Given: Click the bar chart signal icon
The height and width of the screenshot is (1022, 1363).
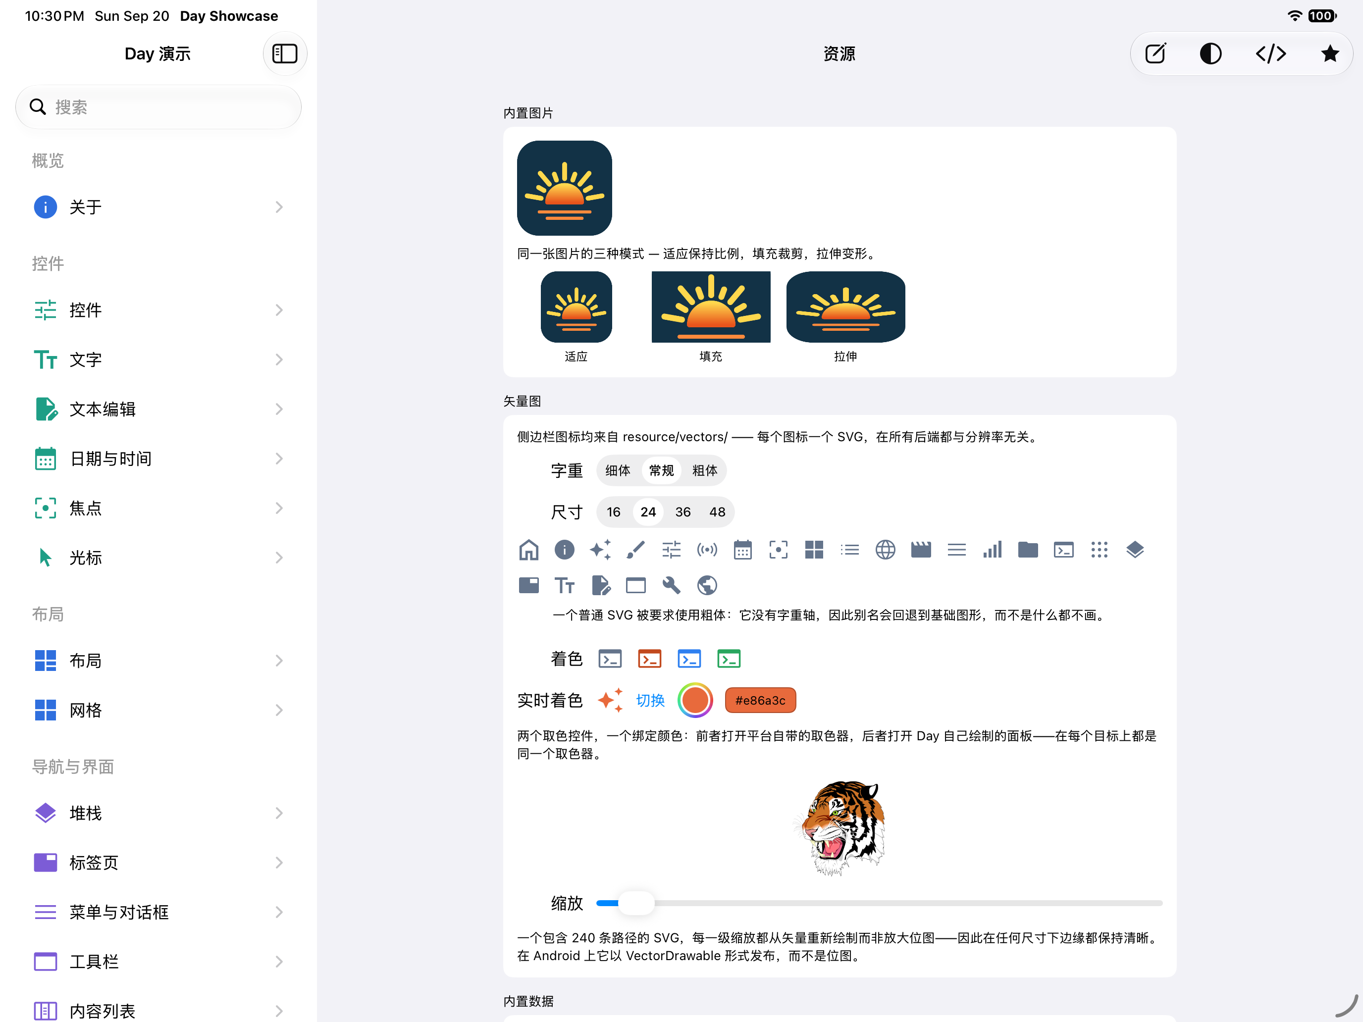Looking at the screenshot, I should [993, 550].
